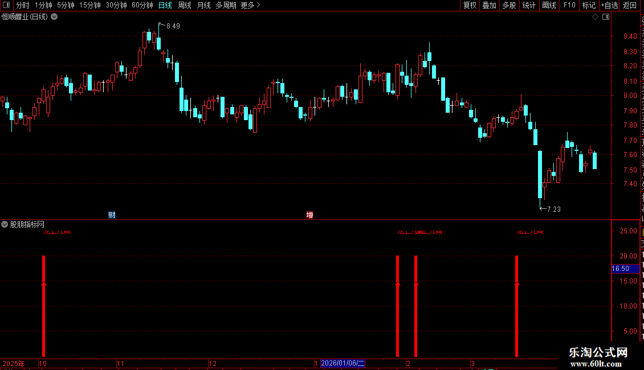Viewport: 644px width, 370px height.
Task: Click the panel layout icon at top-left
Action: point(6,5)
